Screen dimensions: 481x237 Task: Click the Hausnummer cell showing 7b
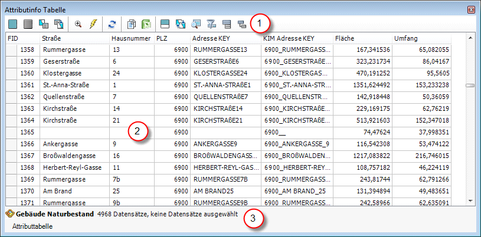tap(132, 179)
